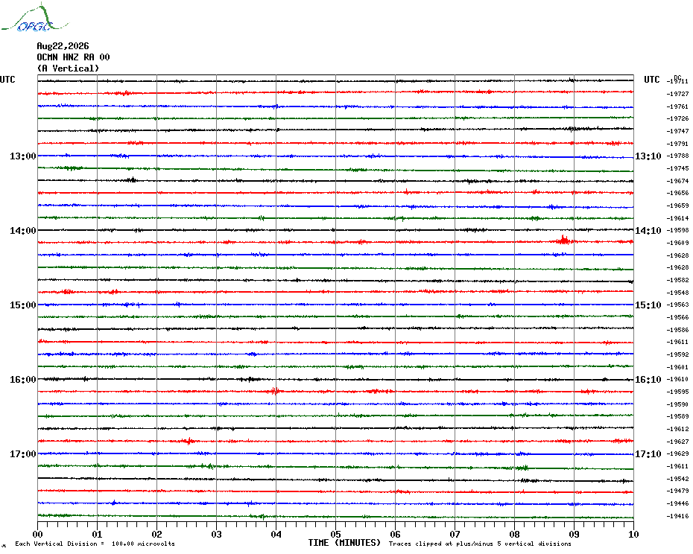Click the OFGC logo
The image size is (693, 554).
click(34, 19)
